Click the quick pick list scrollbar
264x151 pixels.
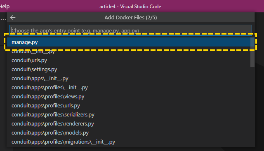(252, 52)
